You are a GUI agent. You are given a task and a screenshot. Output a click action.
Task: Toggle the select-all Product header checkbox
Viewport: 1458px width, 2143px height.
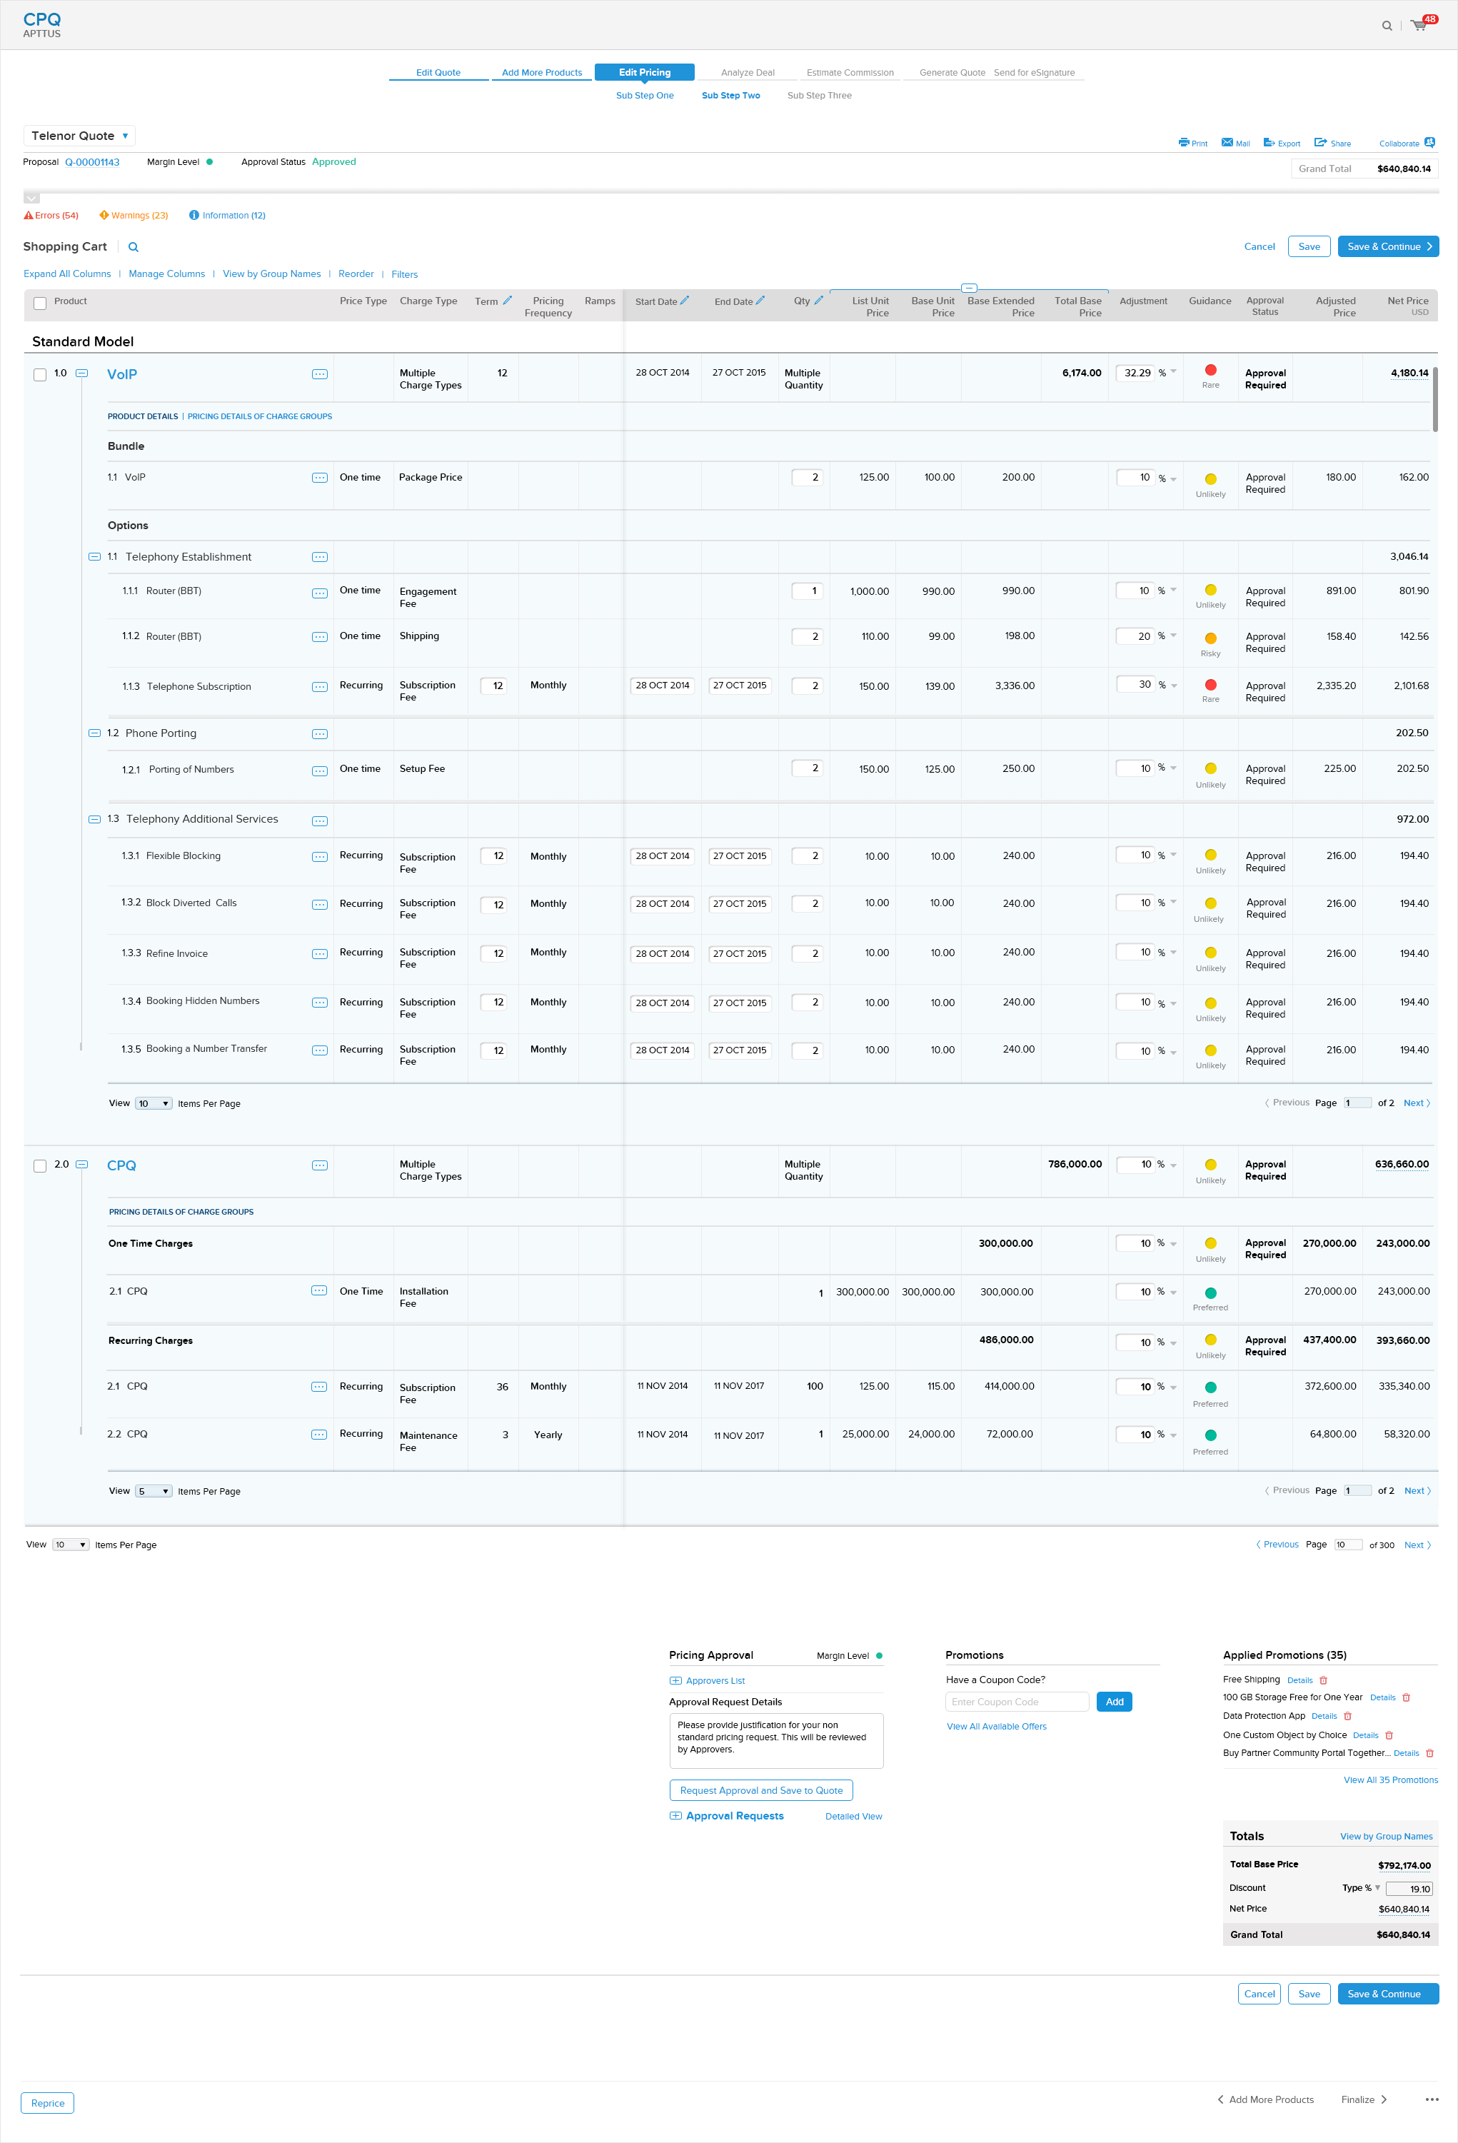(x=40, y=303)
